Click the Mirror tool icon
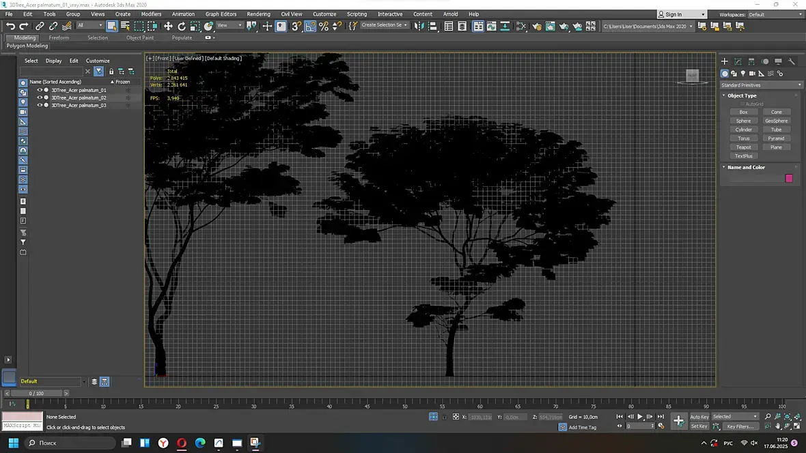The height and width of the screenshot is (453, 806). point(419,26)
